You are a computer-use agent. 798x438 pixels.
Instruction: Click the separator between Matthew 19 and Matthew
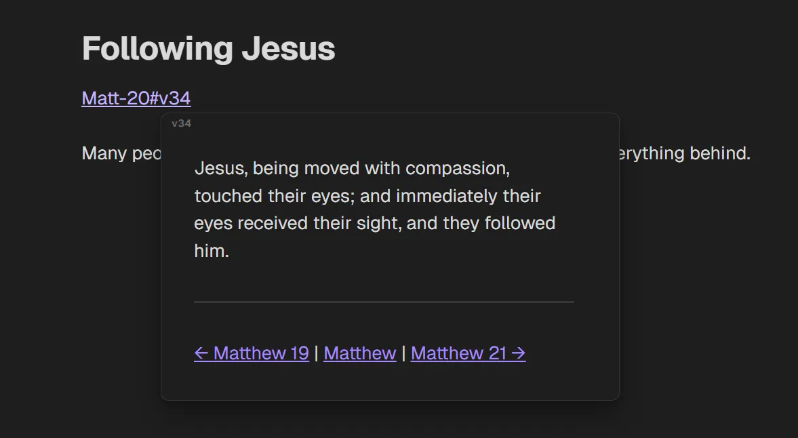(316, 353)
